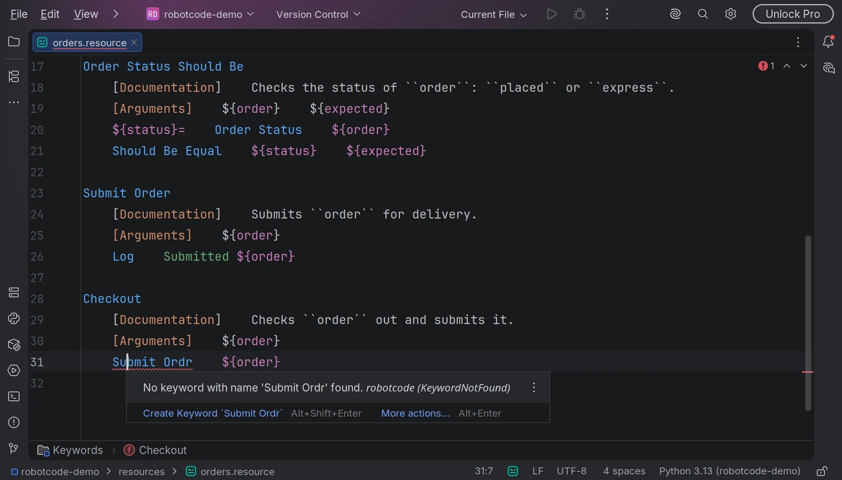The image size is (842, 480).
Task: Debug the current file with bug icon
Action: click(x=579, y=14)
